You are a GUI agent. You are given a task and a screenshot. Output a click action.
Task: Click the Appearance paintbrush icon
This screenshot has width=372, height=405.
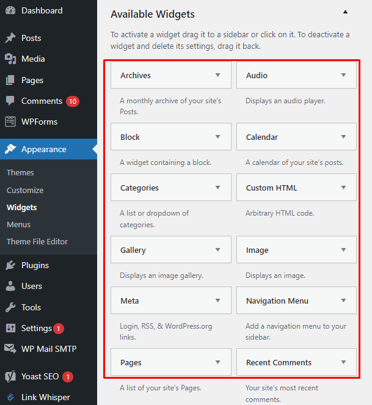(x=10, y=149)
